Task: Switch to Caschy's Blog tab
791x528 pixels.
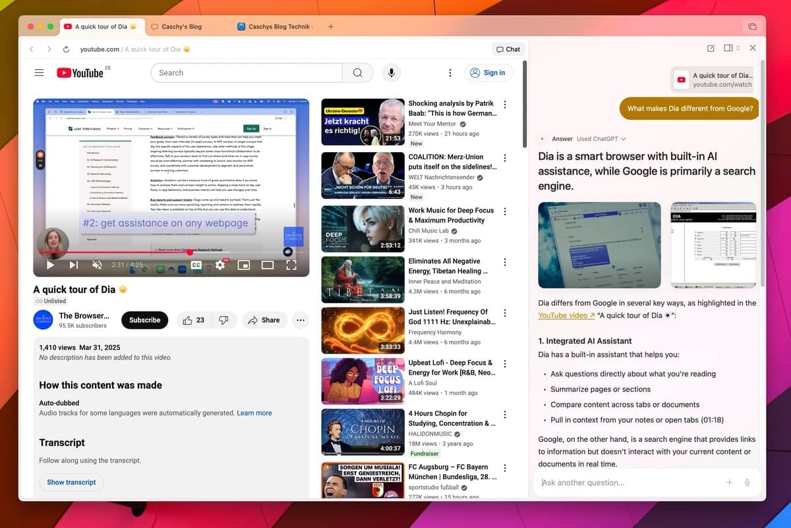Action: [x=176, y=27]
